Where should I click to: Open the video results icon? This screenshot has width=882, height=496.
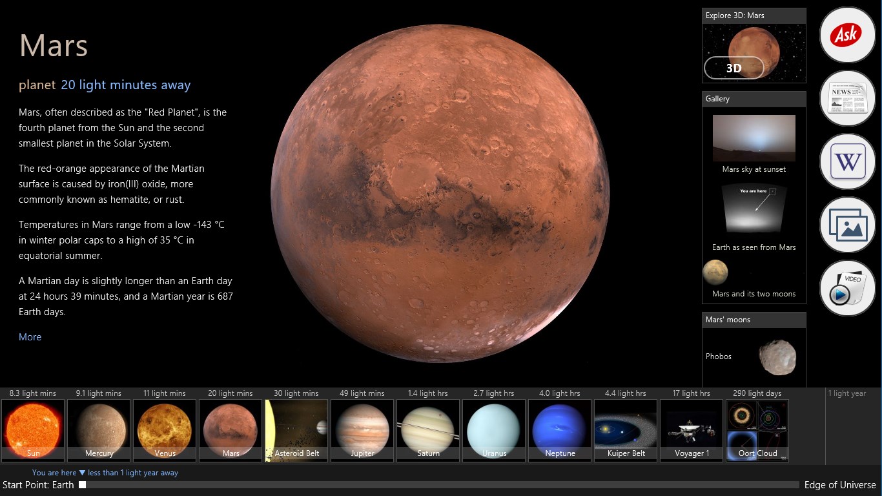846,288
